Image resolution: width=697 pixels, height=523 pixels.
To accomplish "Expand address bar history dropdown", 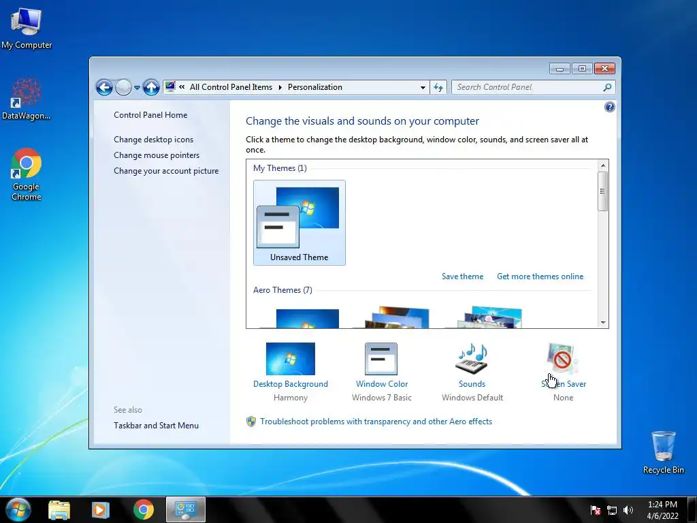I will (x=423, y=88).
